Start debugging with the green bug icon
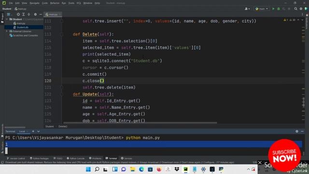Viewport: 309px width, 174px height. pyautogui.click(x=279, y=9)
